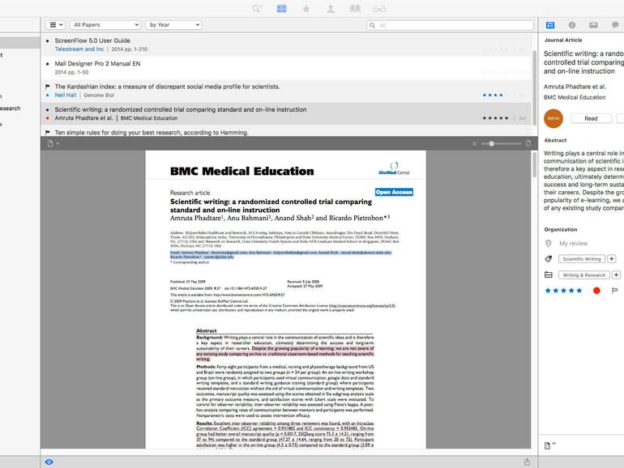
Task: Click the Open Access badge in PDF
Action: pos(394,192)
